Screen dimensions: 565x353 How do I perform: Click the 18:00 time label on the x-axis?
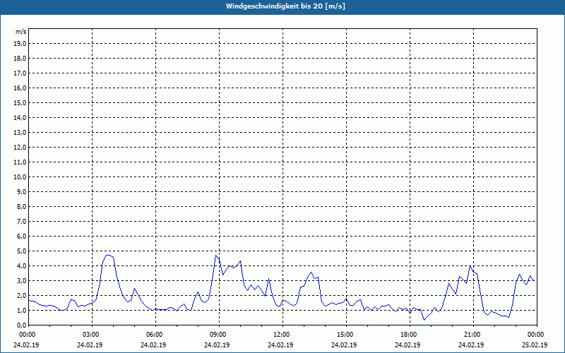(410, 335)
